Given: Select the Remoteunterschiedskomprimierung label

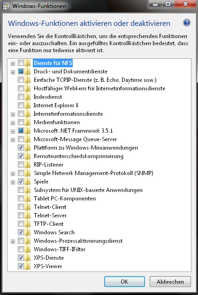Looking at the screenshot, I should pos(78,156).
